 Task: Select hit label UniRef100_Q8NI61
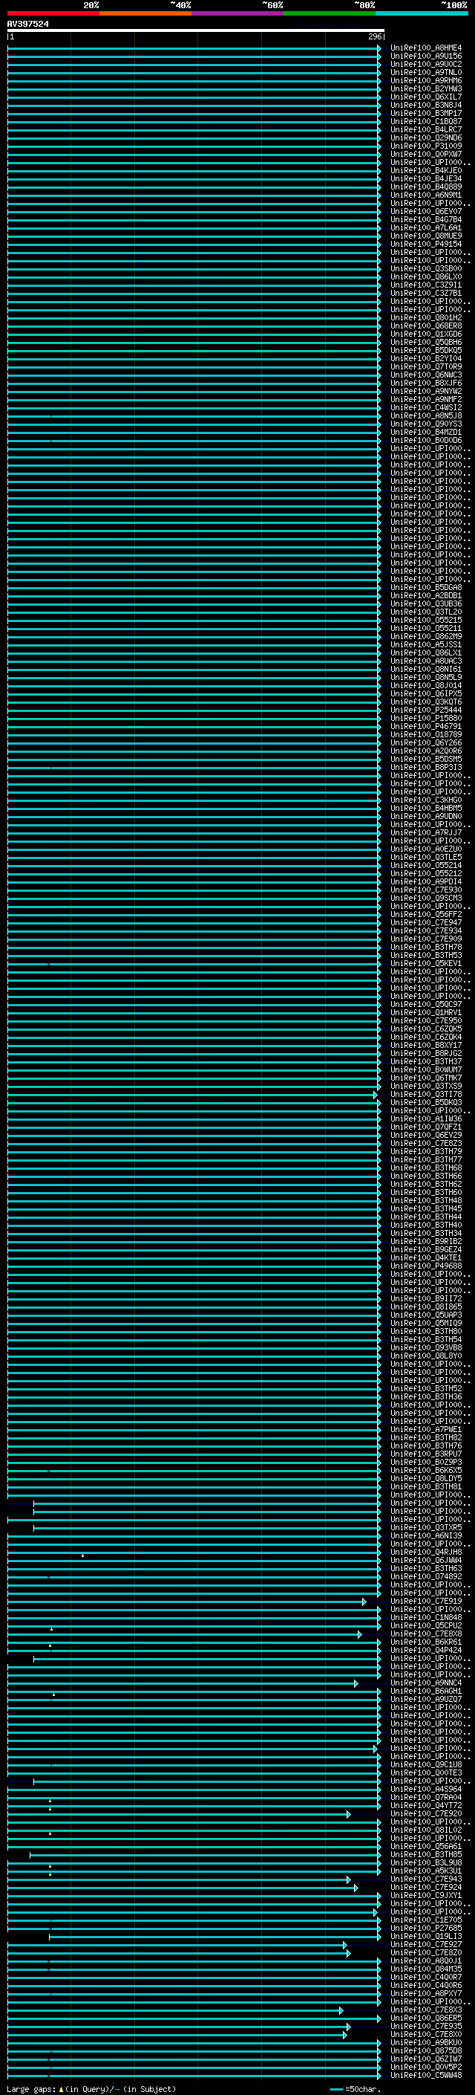coord(426,670)
